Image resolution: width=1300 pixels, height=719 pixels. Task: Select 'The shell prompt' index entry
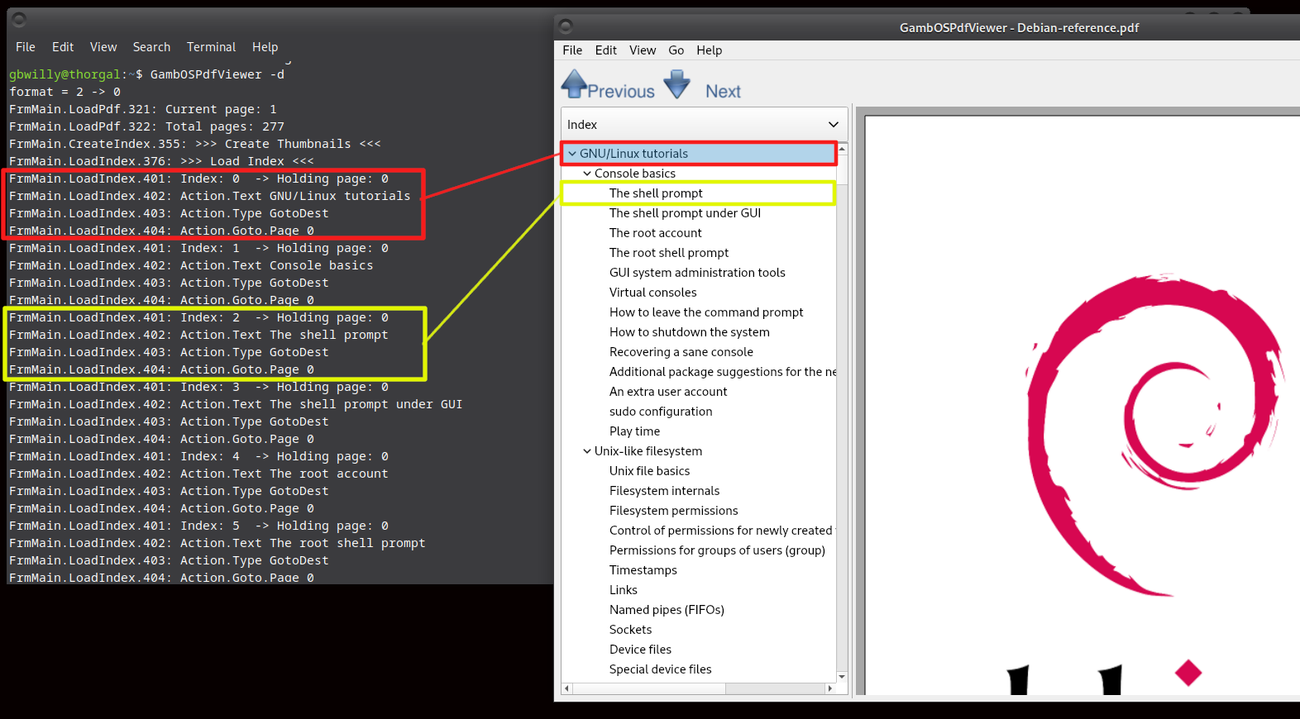tap(656, 193)
